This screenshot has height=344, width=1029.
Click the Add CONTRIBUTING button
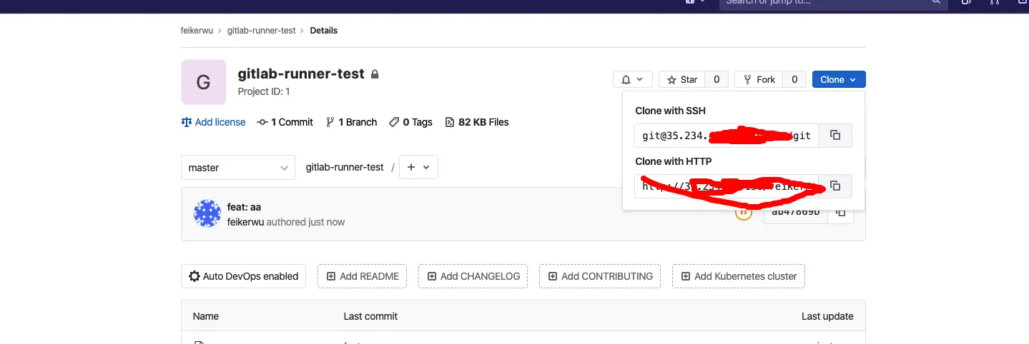(x=600, y=276)
